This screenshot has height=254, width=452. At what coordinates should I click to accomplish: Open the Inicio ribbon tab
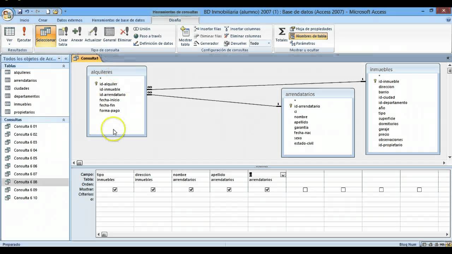(x=24, y=20)
